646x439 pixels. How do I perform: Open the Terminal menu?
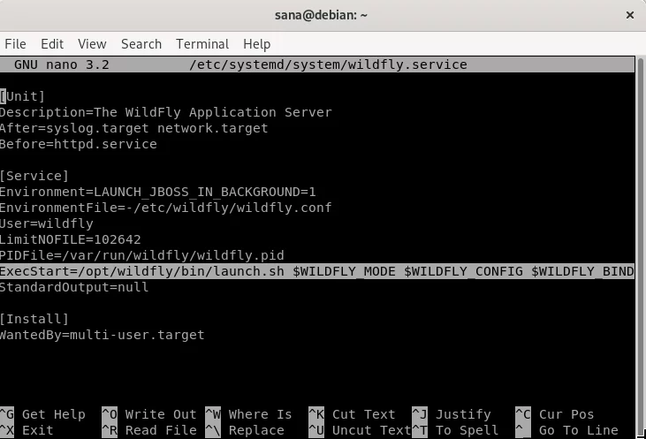point(202,44)
